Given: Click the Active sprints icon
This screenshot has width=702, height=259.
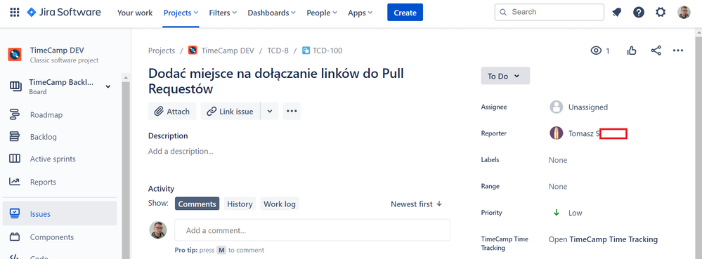Looking at the screenshot, I should point(14,159).
